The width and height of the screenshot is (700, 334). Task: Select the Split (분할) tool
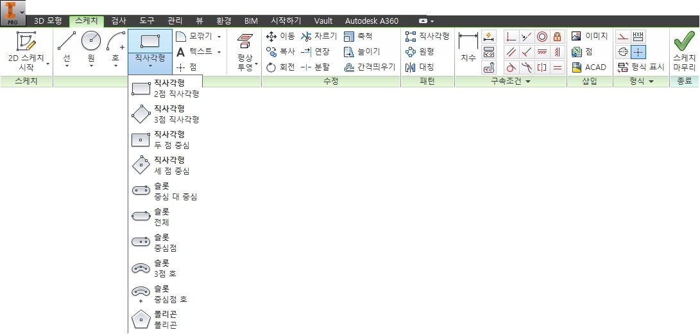[x=315, y=67]
